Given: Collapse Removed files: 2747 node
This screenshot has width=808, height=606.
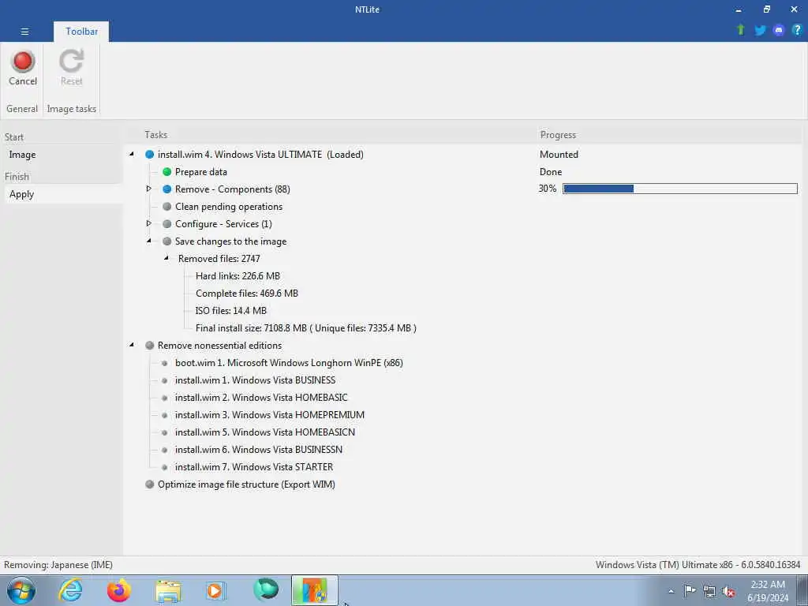Looking at the screenshot, I should [166, 258].
